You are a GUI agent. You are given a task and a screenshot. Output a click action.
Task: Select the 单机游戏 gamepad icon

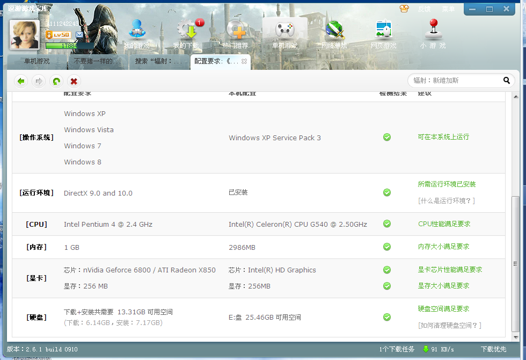285,30
